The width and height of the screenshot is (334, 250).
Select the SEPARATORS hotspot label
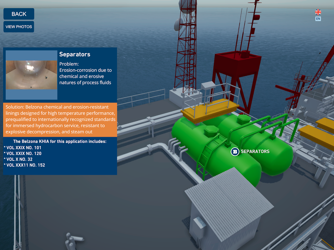(x=255, y=152)
